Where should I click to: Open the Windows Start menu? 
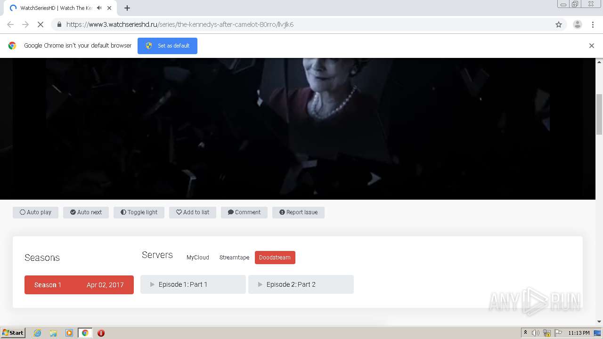[x=13, y=333]
